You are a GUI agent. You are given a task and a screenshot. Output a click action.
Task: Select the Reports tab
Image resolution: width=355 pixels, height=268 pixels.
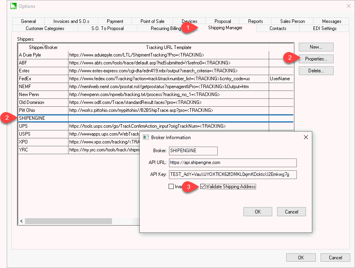pos(255,21)
